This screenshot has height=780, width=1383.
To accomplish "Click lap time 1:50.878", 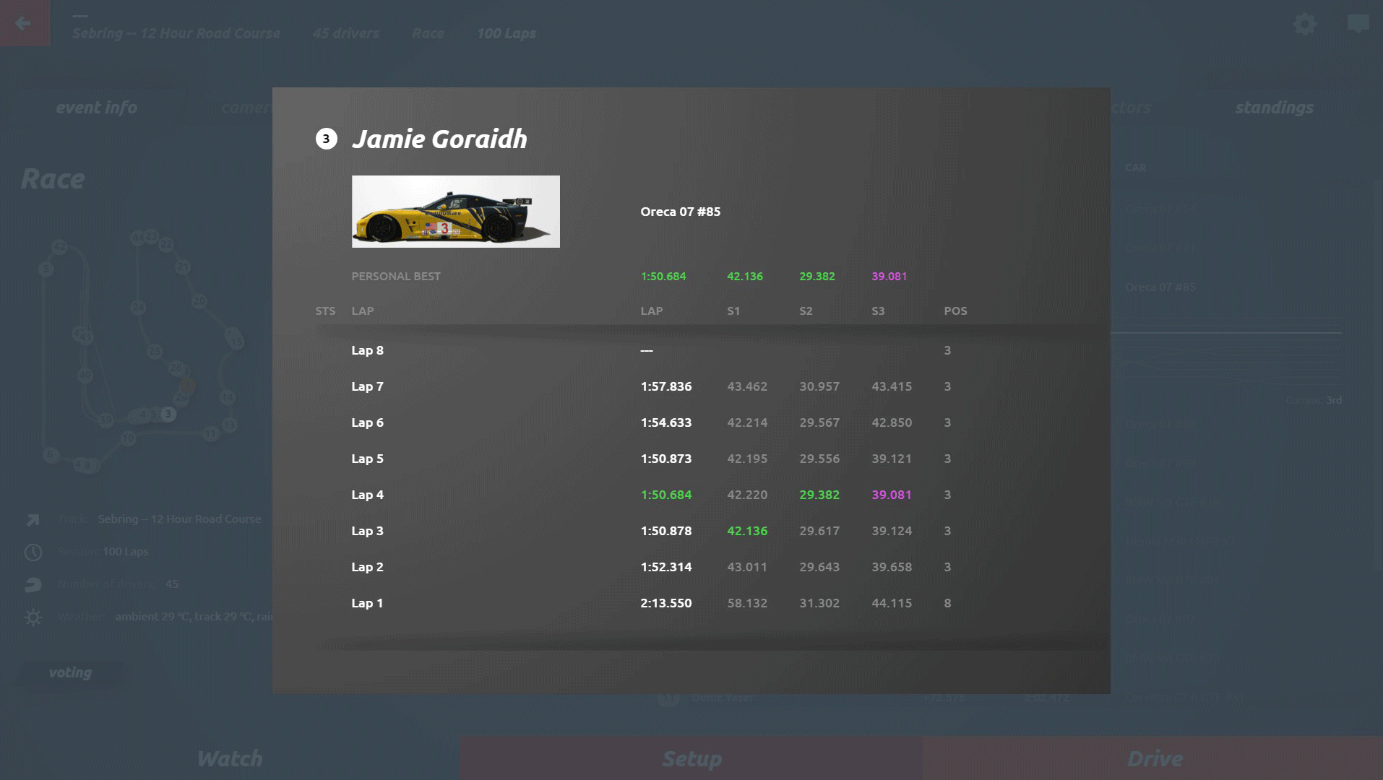I will (x=665, y=531).
